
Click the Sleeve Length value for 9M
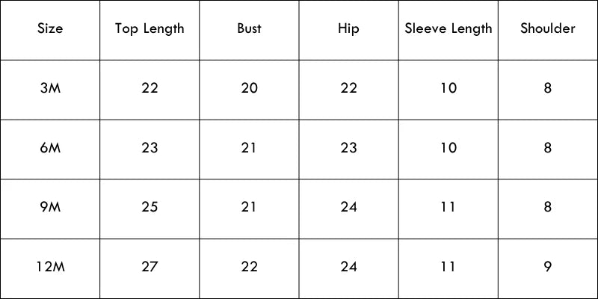point(449,208)
